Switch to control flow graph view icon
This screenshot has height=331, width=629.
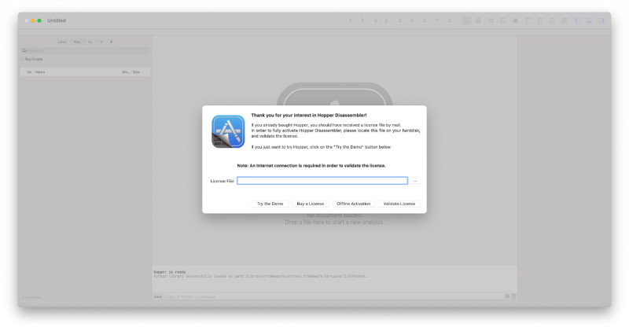478,20
